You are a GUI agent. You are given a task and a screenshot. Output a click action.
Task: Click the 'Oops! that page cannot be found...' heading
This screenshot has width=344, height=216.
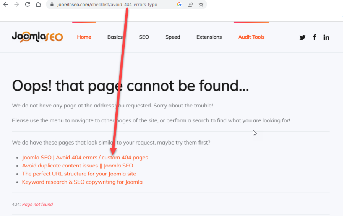(x=130, y=86)
